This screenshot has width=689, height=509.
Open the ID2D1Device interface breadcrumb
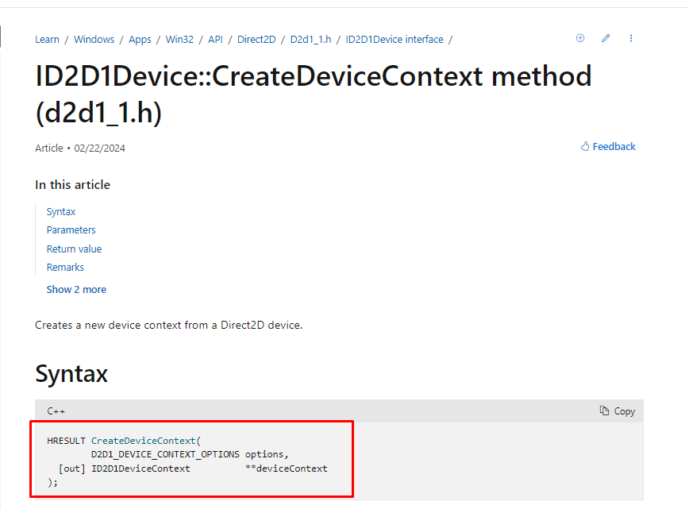[395, 39]
